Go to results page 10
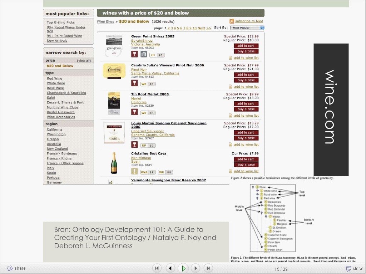 [x=194, y=28]
